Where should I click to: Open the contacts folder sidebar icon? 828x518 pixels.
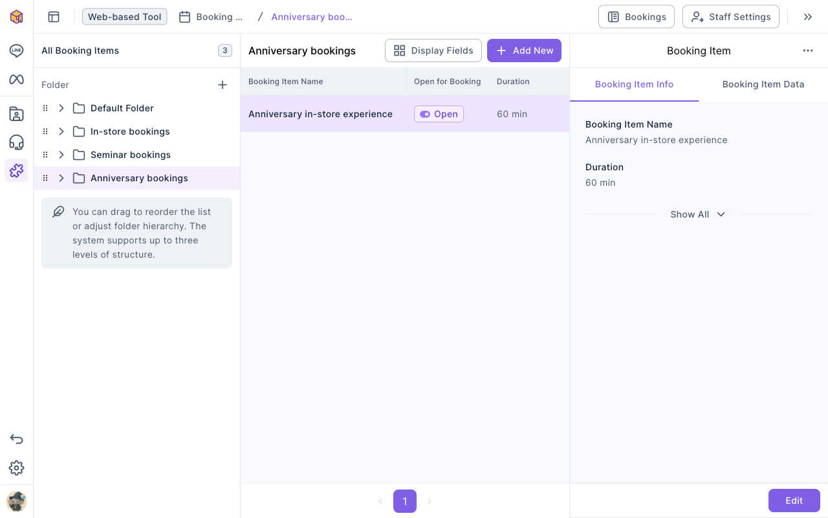coord(16,115)
